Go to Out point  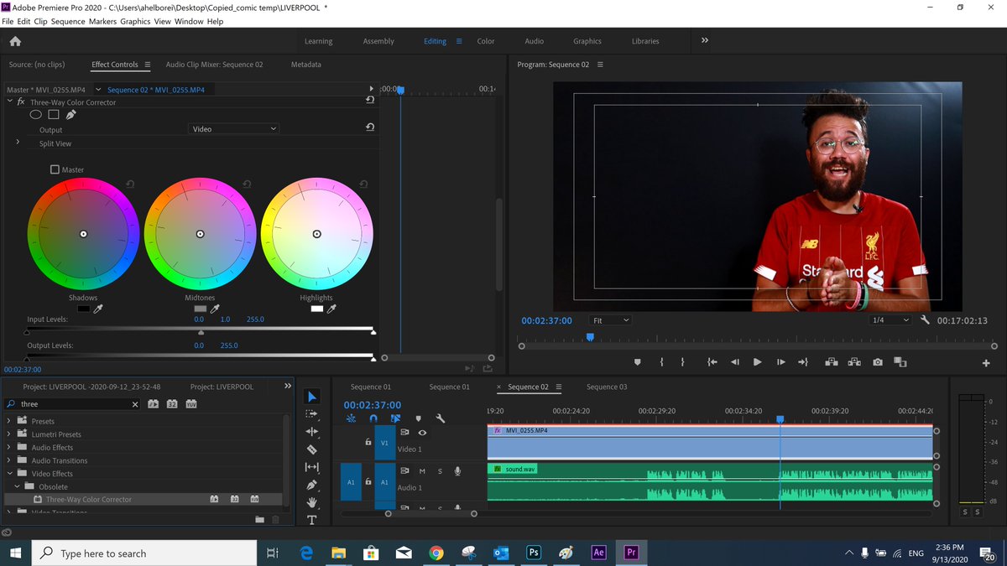pyautogui.click(x=803, y=362)
